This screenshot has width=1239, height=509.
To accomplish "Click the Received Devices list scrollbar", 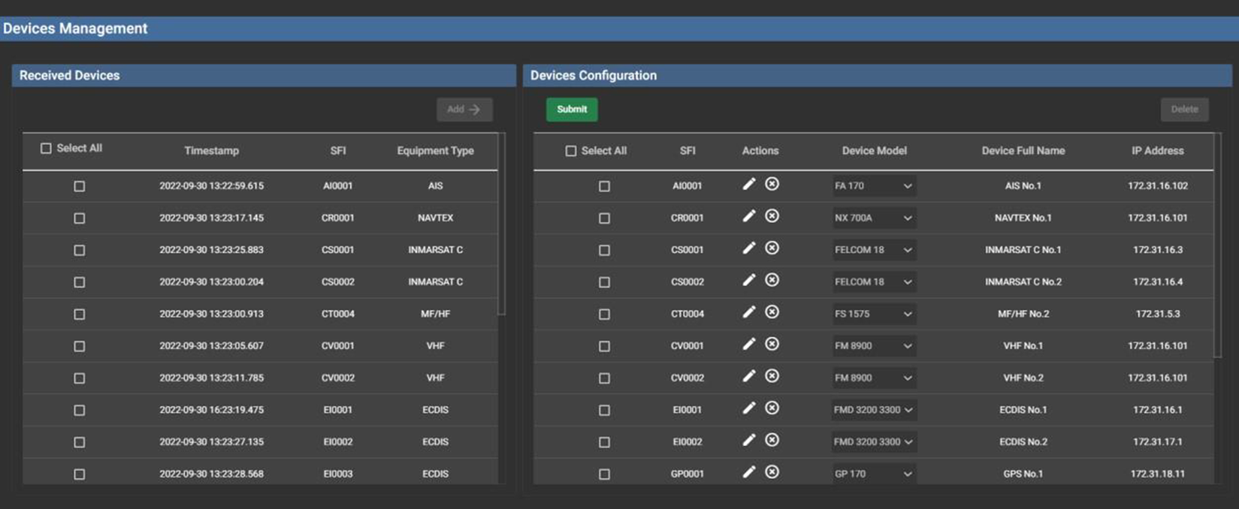I will 501,225.
